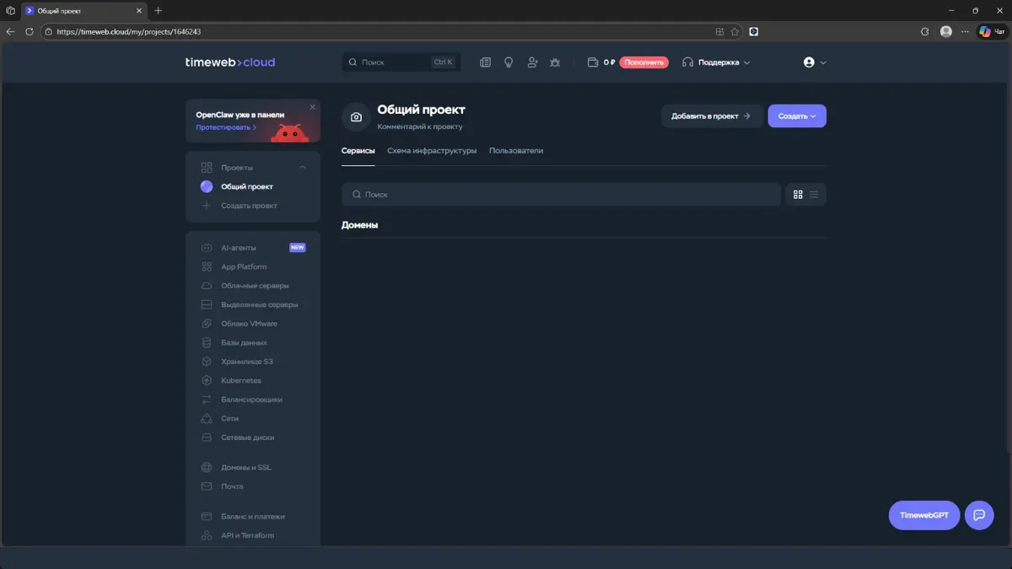
Task: Click the lightbulb ideas icon
Action: [509, 62]
